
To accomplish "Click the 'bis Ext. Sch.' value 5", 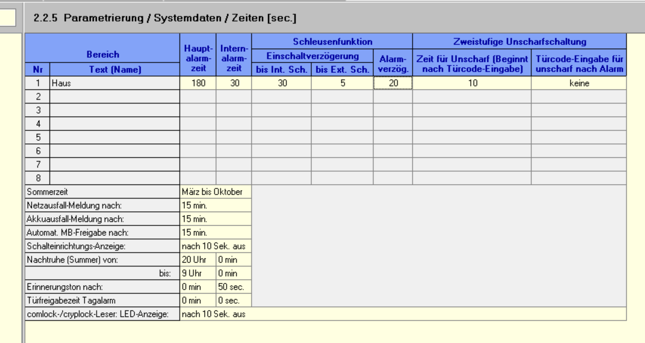I will pyautogui.click(x=342, y=84).
